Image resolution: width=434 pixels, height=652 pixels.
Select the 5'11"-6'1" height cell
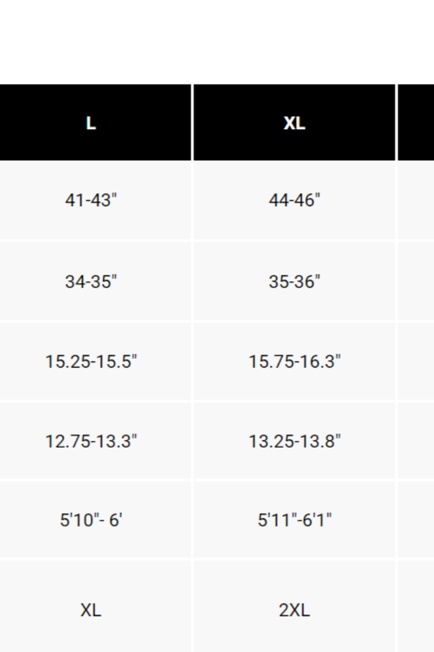tap(294, 519)
